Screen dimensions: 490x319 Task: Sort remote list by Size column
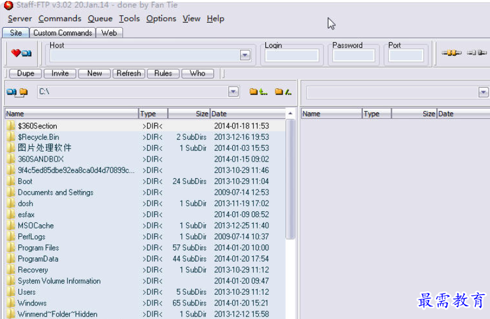tap(414, 114)
